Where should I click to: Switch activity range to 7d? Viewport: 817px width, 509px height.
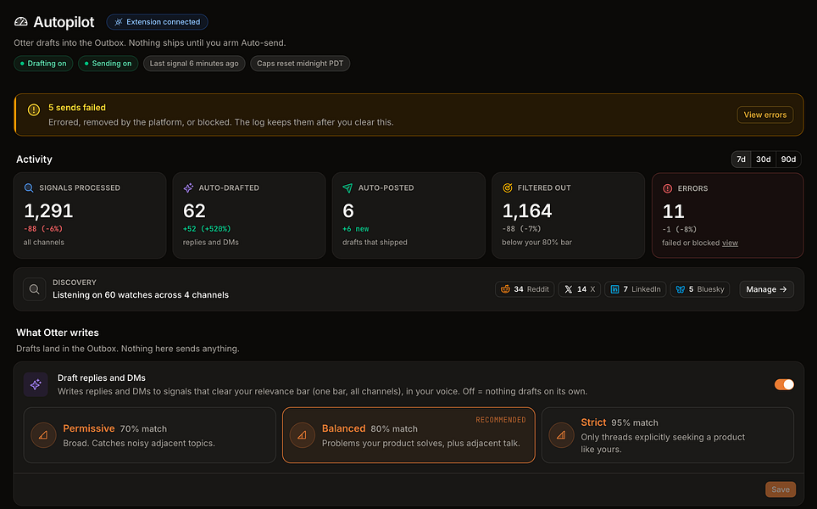coord(741,159)
